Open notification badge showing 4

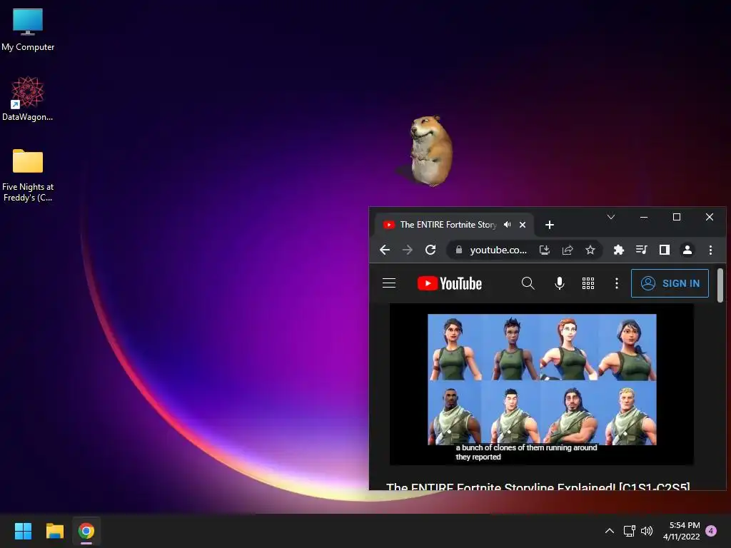(711, 531)
